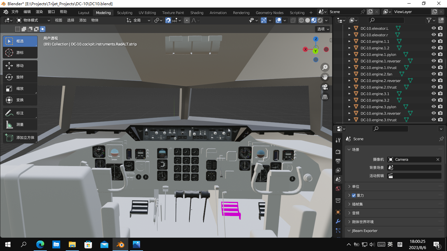Open the outliner filter dropdown

click(431, 20)
